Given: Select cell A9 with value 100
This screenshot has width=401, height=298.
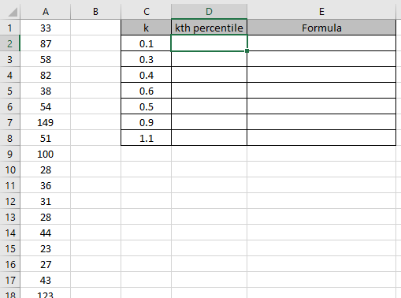Looking at the screenshot, I should (46, 154).
